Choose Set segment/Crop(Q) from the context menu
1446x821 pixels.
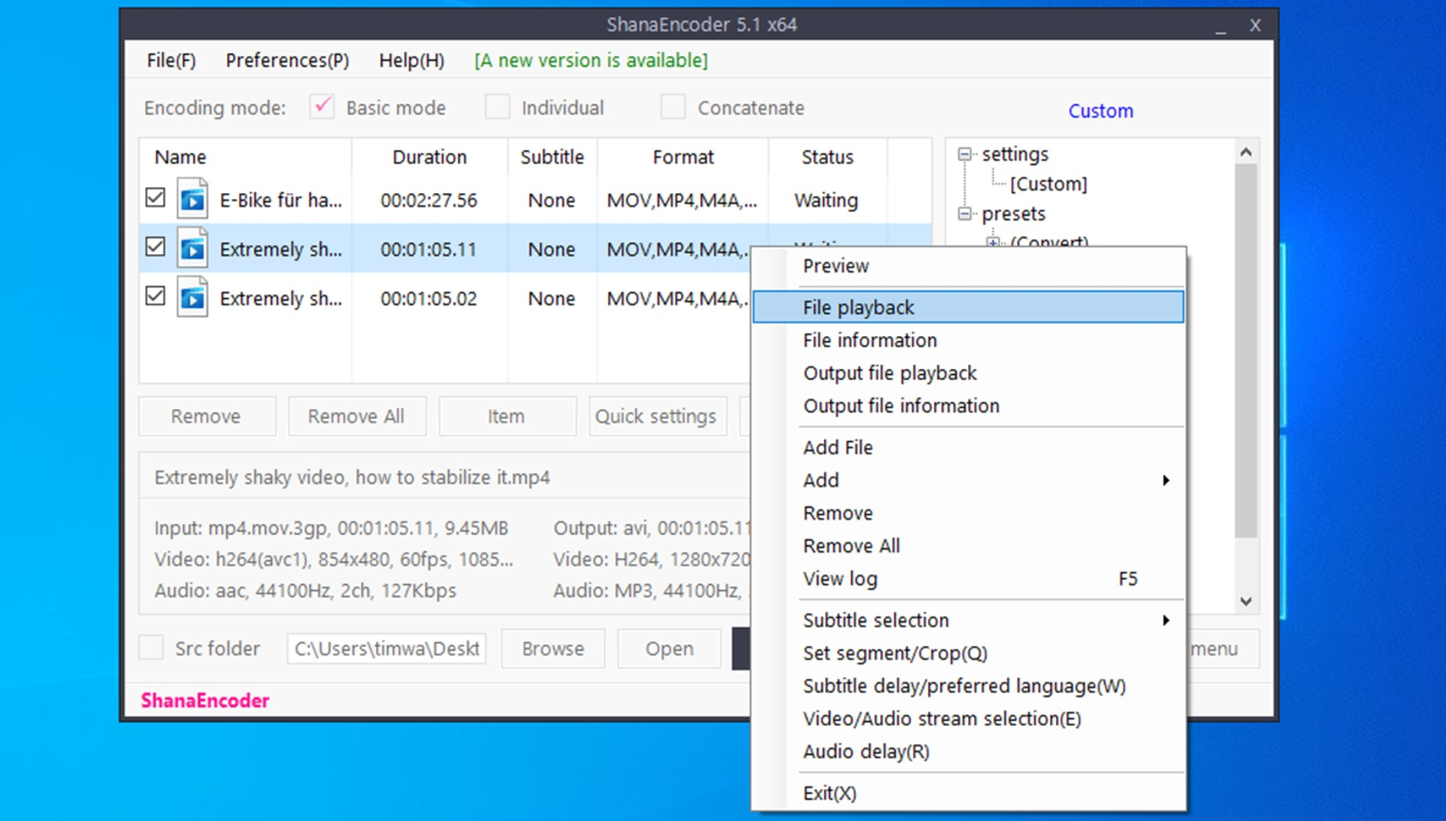895,653
